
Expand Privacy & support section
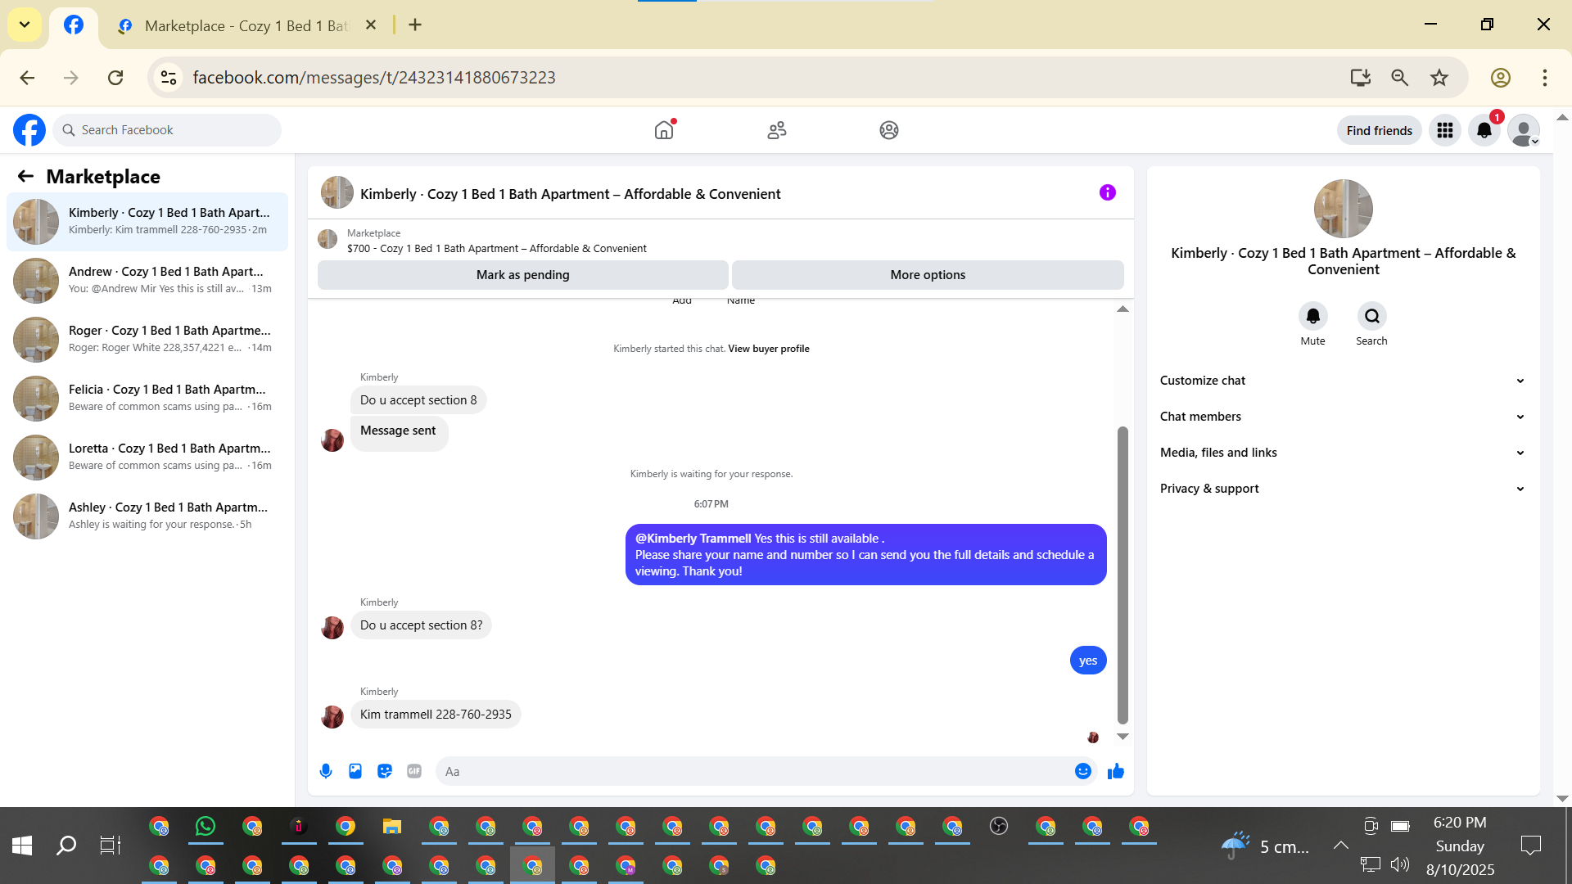point(1343,489)
